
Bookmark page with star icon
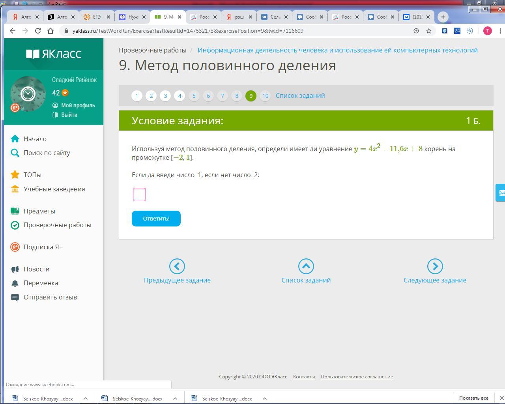[x=429, y=31]
